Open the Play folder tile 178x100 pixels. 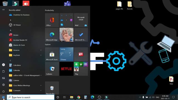click(81, 69)
